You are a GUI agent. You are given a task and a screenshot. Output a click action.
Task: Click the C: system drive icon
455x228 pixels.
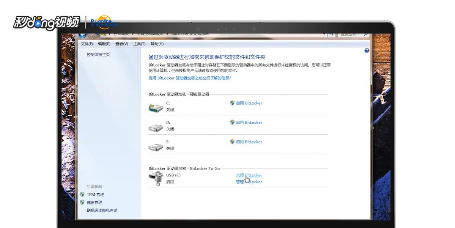(156, 108)
